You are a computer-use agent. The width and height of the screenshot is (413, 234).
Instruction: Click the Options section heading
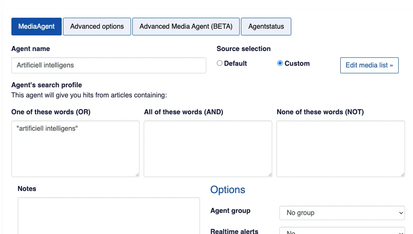227,190
